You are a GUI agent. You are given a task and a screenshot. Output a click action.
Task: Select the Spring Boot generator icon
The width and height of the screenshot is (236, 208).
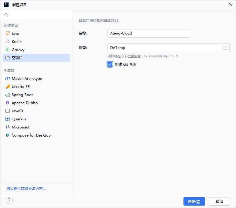click(8, 95)
